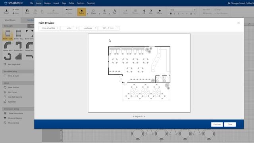Open the Letter paper size dropdown
The image size is (254, 143).
70,28
